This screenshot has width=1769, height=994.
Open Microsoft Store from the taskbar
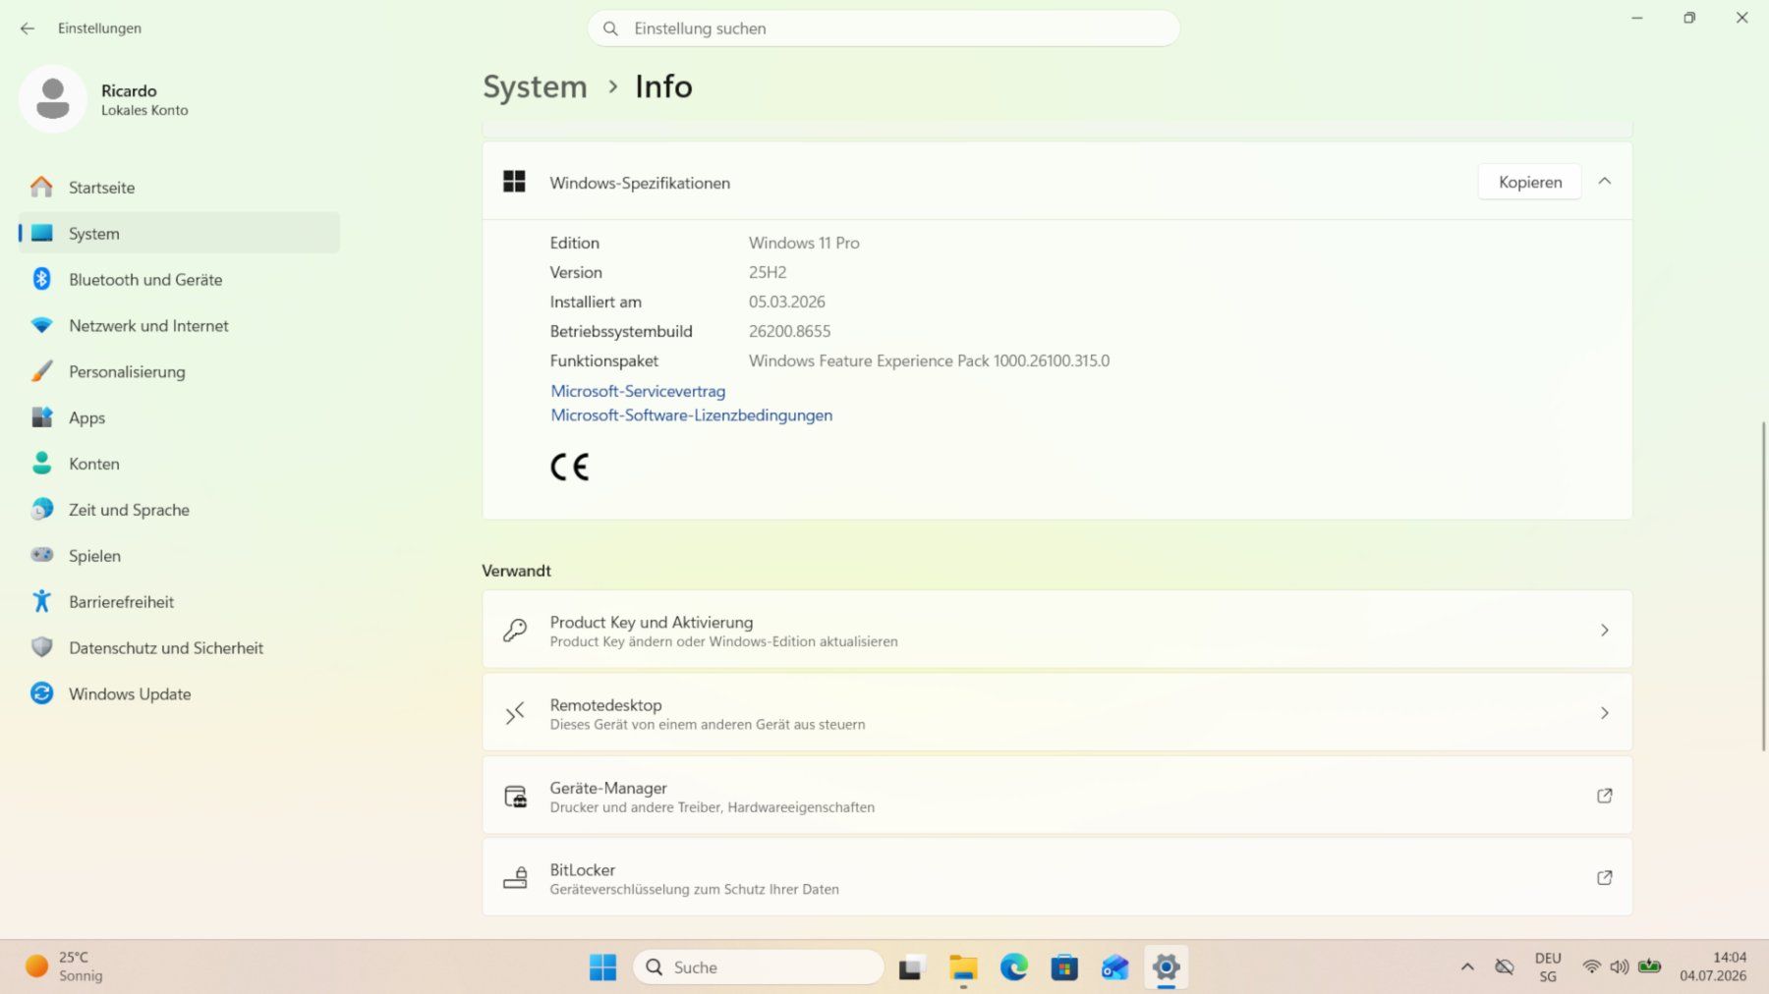[x=1064, y=967]
